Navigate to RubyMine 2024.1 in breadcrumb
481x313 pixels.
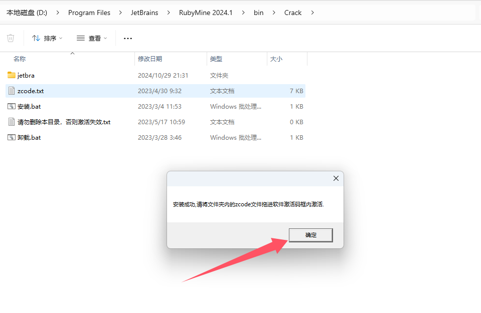[x=206, y=13]
